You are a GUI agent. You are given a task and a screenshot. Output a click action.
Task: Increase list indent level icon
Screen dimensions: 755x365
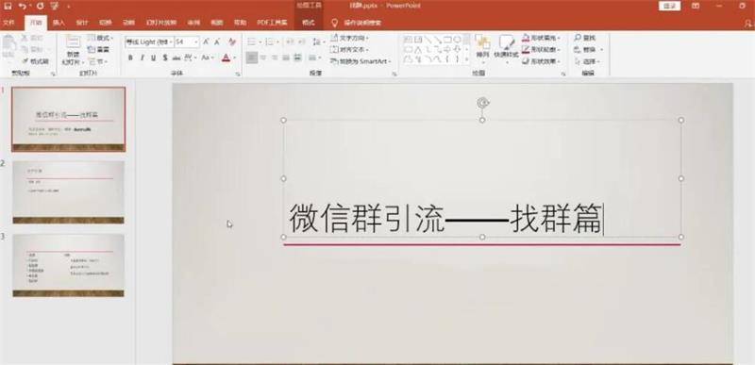tap(301, 42)
